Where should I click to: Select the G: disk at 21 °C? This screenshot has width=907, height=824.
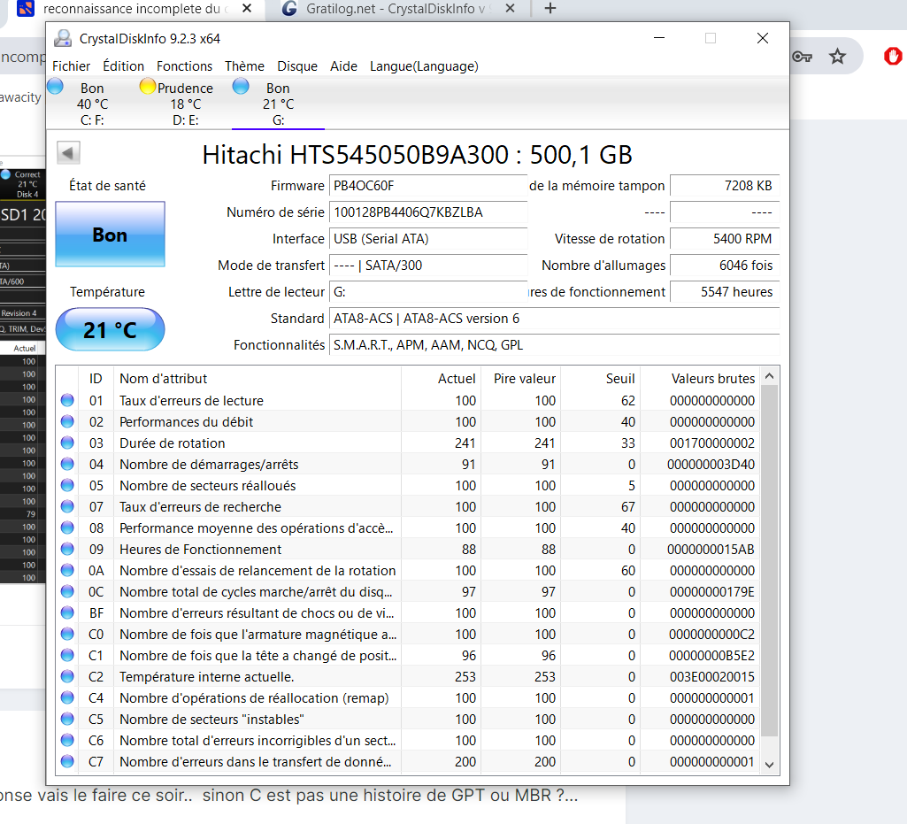tap(278, 104)
